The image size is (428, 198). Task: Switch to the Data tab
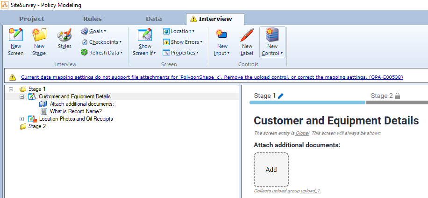[154, 19]
